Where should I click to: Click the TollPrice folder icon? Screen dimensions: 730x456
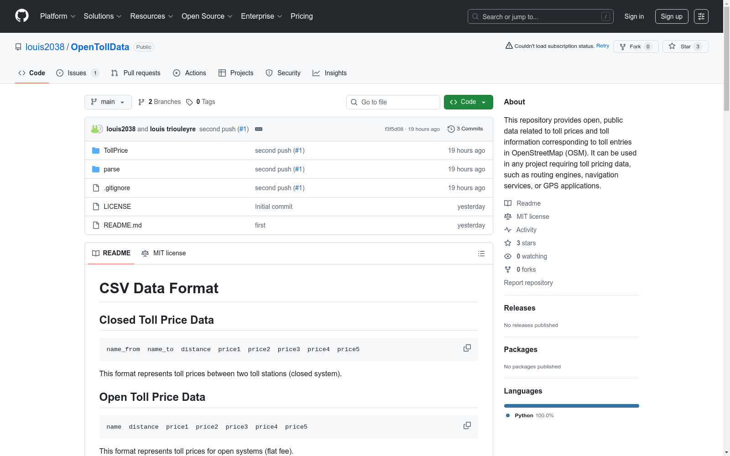coord(96,150)
